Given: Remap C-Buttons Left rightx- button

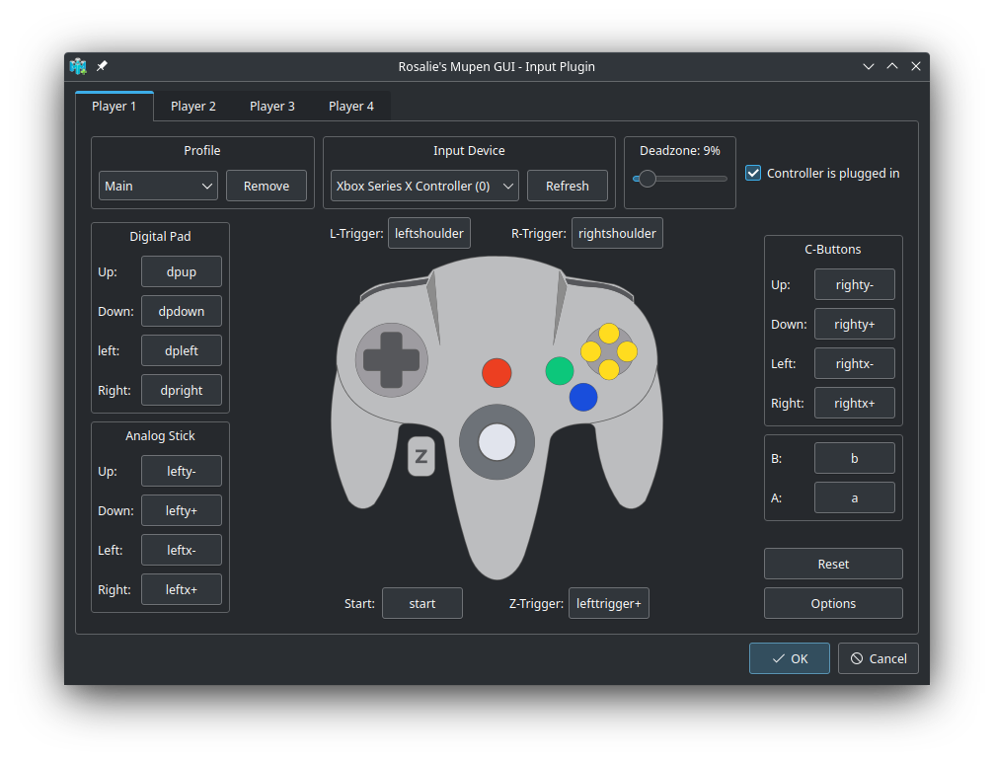Looking at the screenshot, I should tap(855, 363).
